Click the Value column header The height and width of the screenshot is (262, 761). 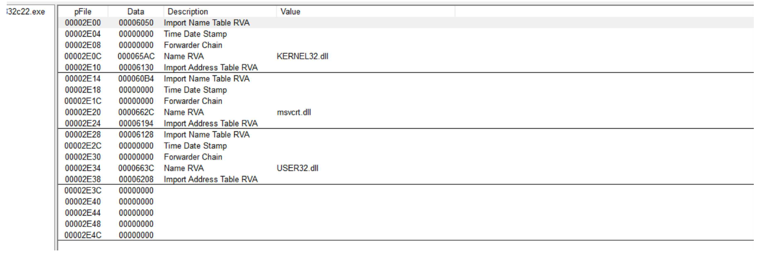[x=290, y=12]
